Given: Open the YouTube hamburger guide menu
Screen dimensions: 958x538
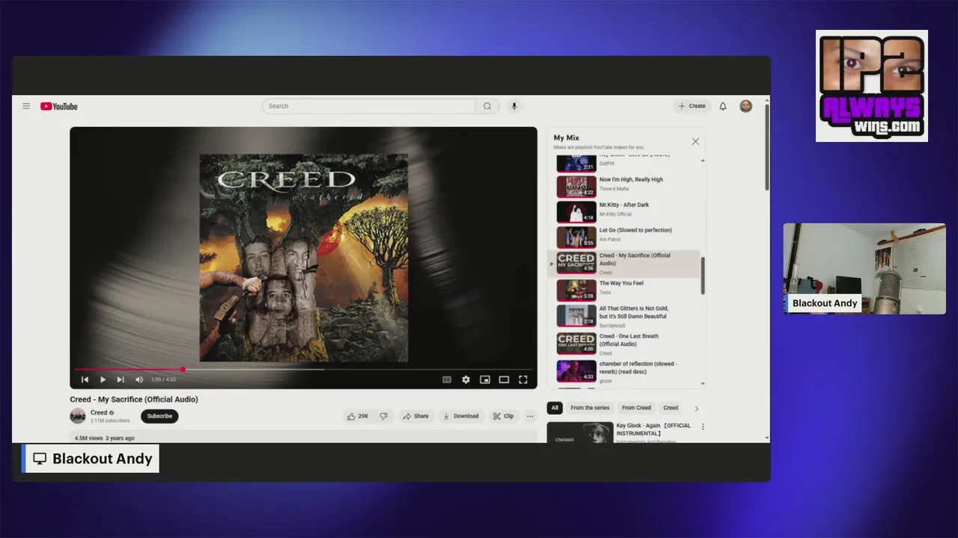Looking at the screenshot, I should (26, 106).
